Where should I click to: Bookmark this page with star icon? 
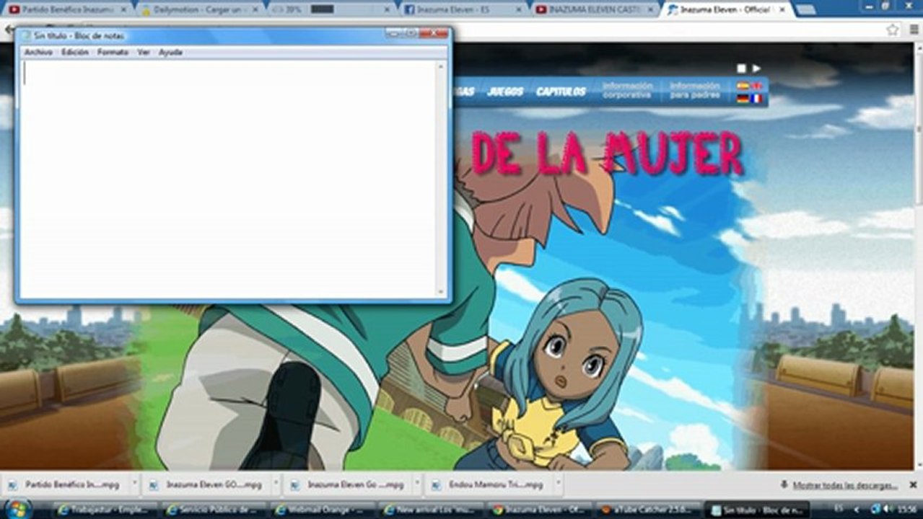point(893,30)
